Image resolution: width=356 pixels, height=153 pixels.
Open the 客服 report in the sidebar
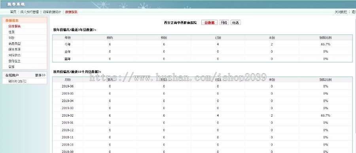point(11,67)
